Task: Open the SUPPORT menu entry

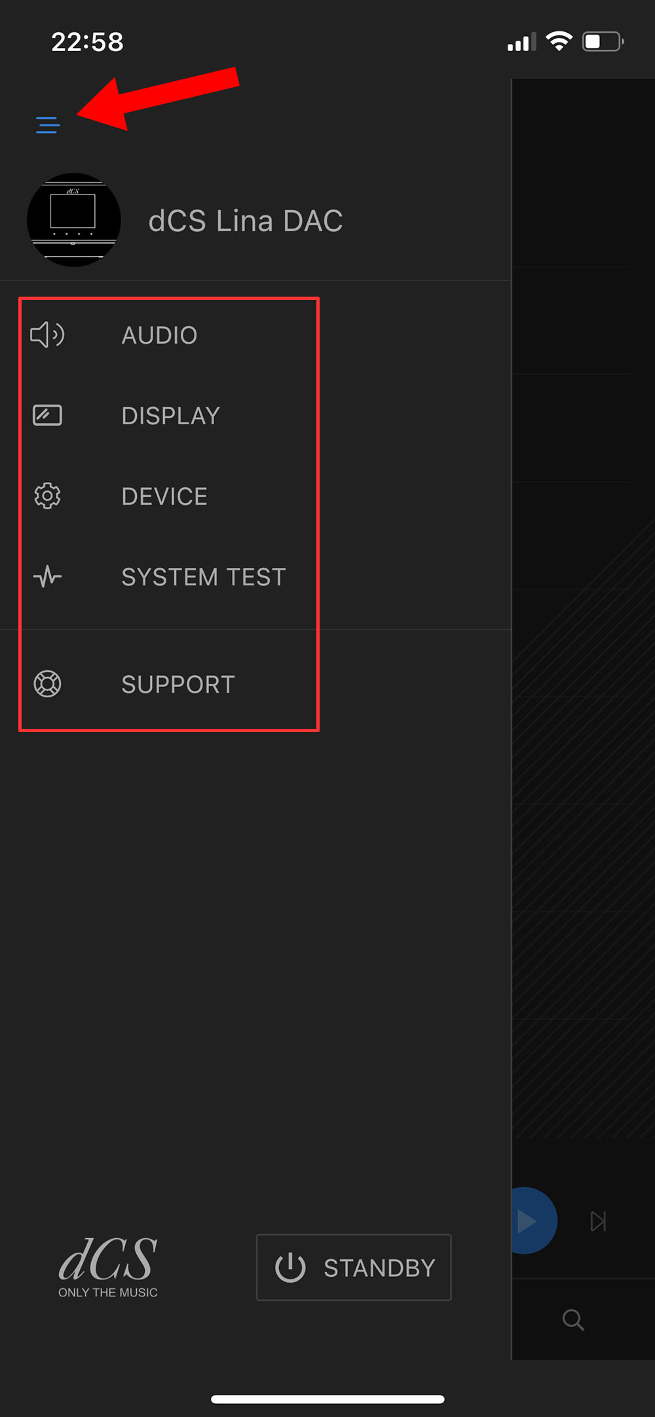Action: tap(178, 684)
